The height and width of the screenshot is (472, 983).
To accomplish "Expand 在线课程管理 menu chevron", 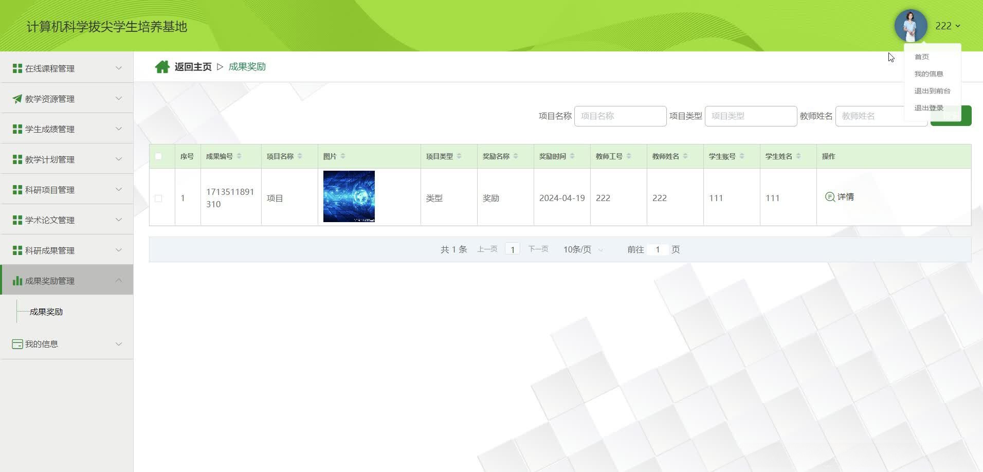I will tap(119, 68).
